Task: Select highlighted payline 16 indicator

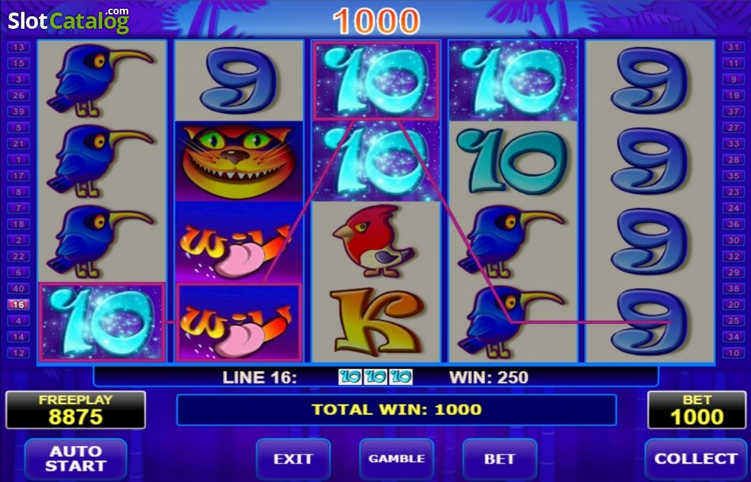Action: click(x=18, y=304)
